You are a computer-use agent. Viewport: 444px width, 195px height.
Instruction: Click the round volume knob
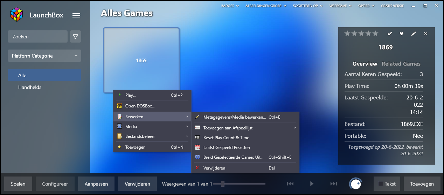coord(355,184)
